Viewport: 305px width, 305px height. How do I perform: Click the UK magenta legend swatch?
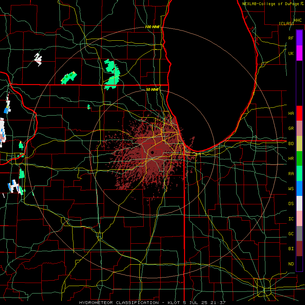(x=299, y=53)
